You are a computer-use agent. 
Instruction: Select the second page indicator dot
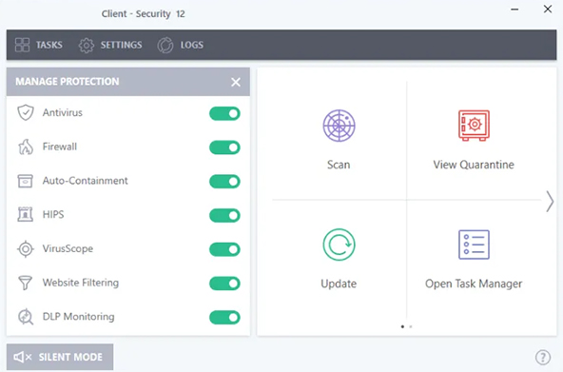[x=411, y=326]
